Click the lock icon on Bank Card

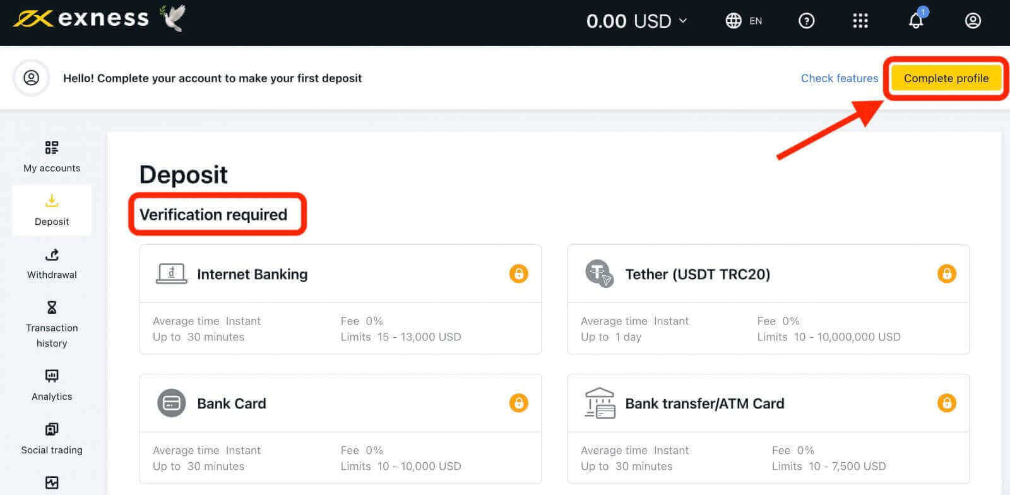pos(518,403)
